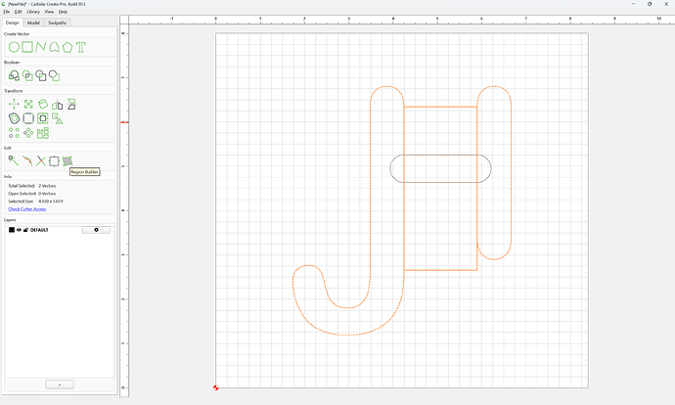Activate the Move transform tool
Viewport: 675px width, 405px height.
14,104
